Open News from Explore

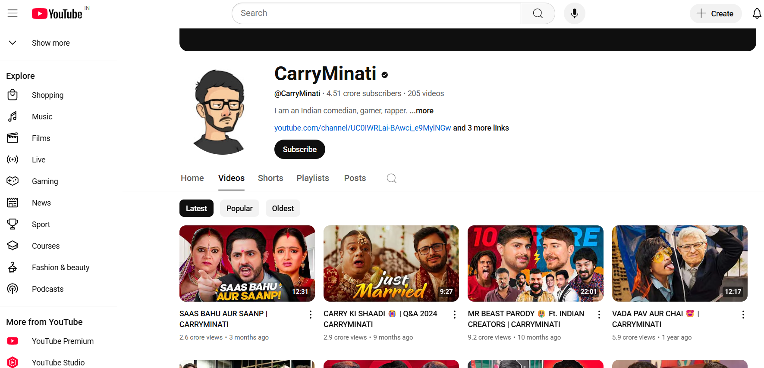pos(59,203)
